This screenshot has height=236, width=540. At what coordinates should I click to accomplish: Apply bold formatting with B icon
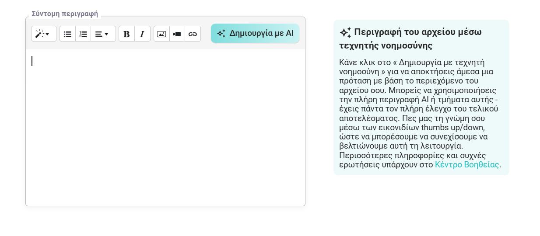click(x=126, y=34)
